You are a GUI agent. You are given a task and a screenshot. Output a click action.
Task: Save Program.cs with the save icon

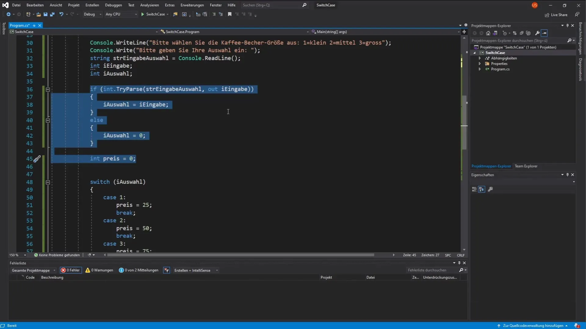[x=45, y=14]
